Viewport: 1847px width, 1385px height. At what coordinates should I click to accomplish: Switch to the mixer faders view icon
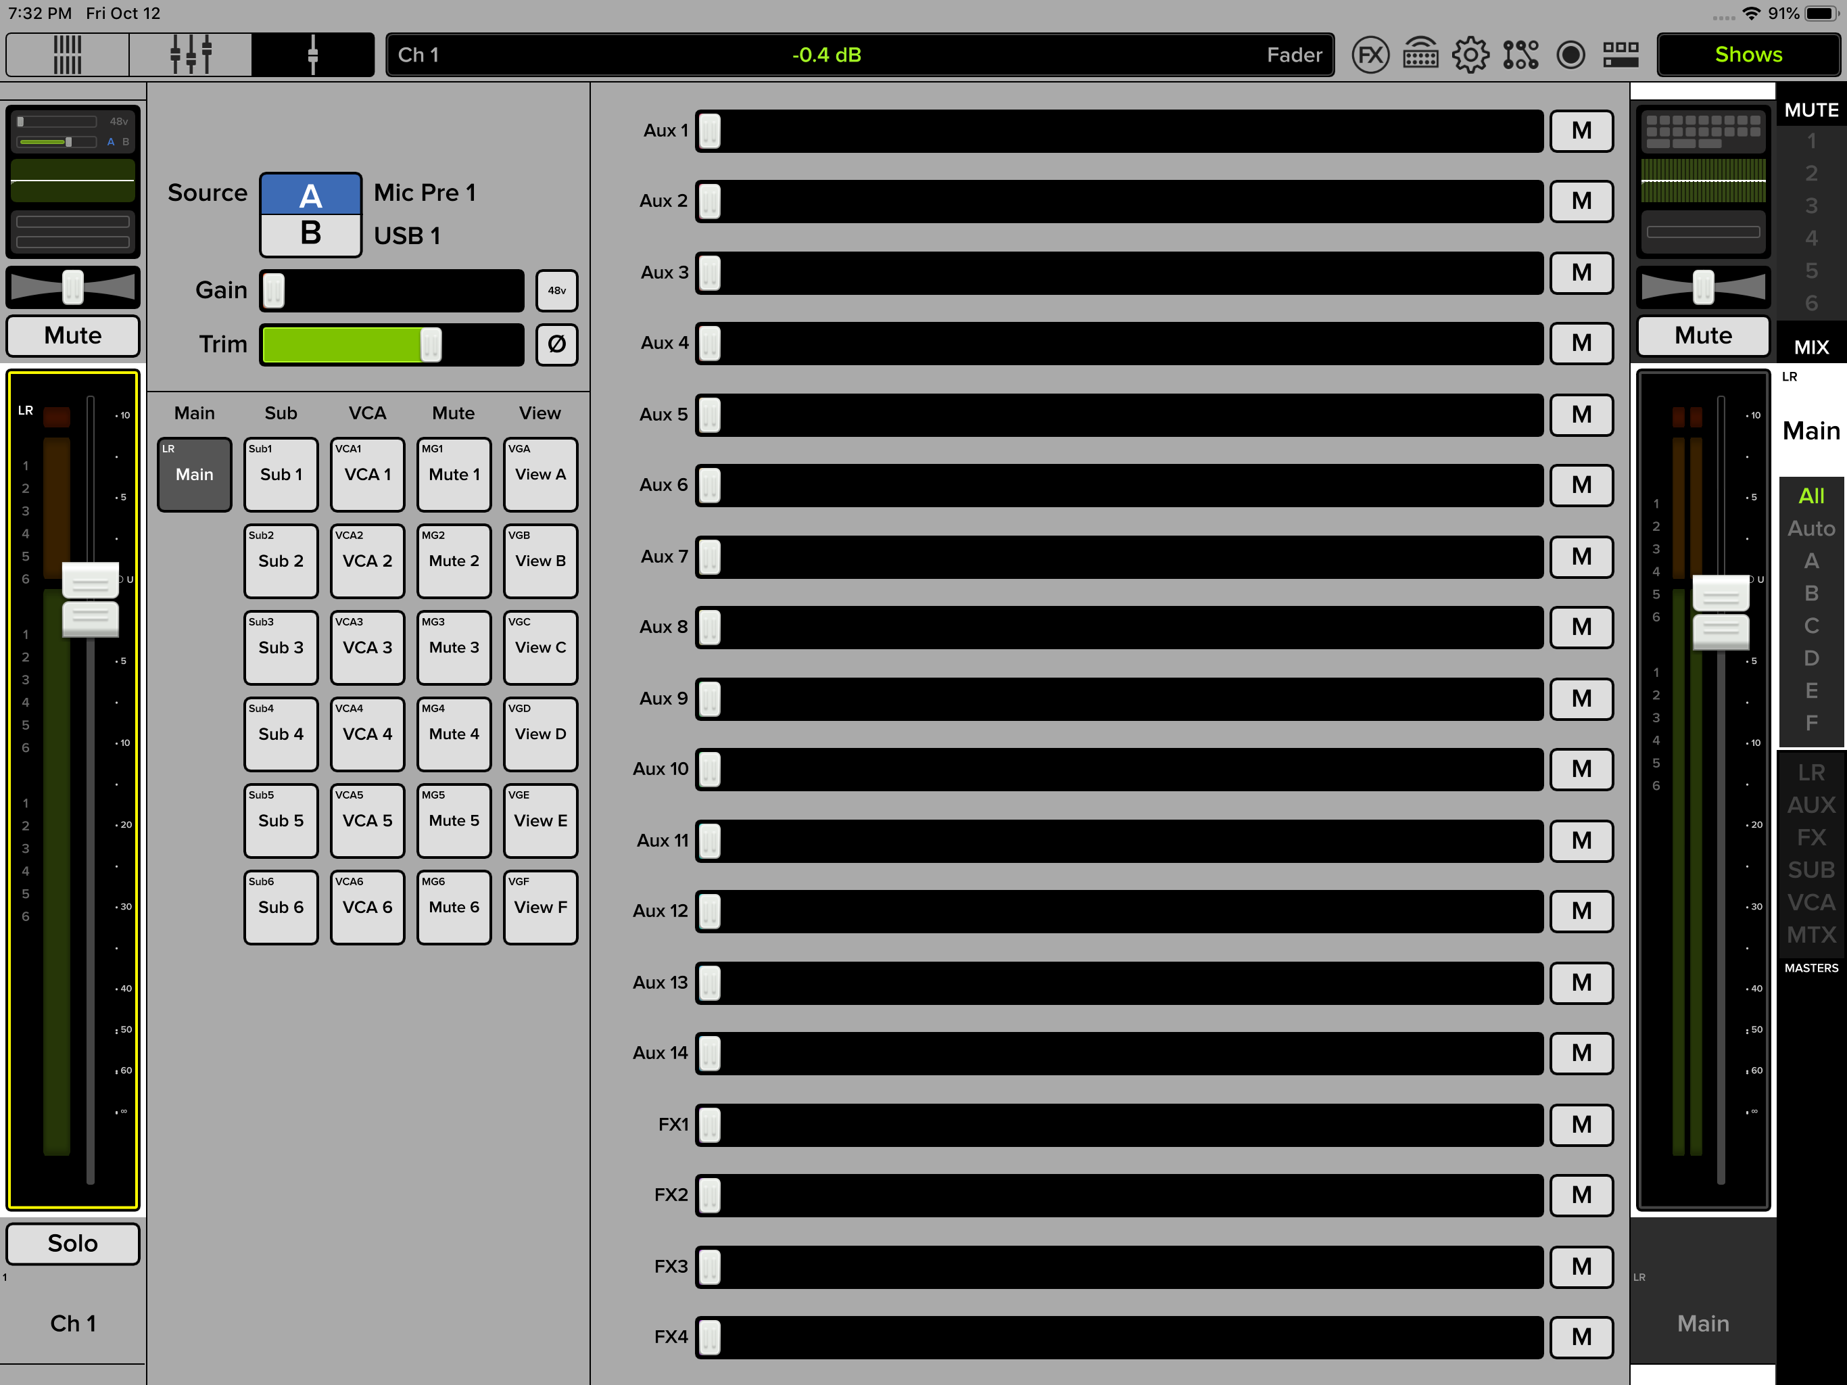(x=191, y=55)
